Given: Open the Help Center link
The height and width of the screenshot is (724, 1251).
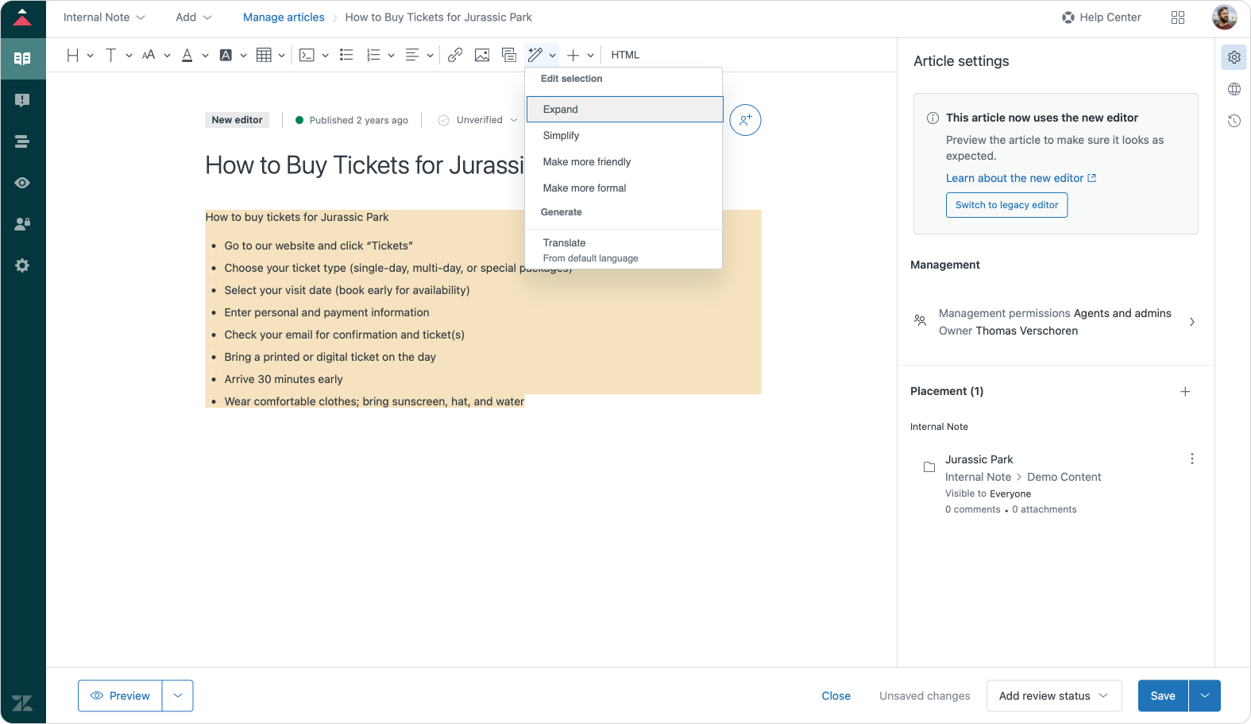Looking at the screenshot, I should (x=1102, y=17).
